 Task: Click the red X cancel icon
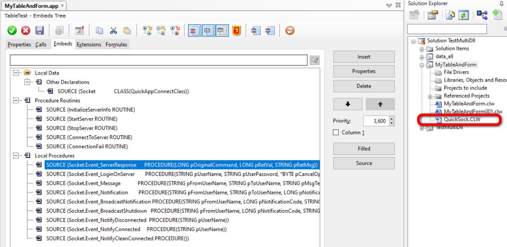26,31
